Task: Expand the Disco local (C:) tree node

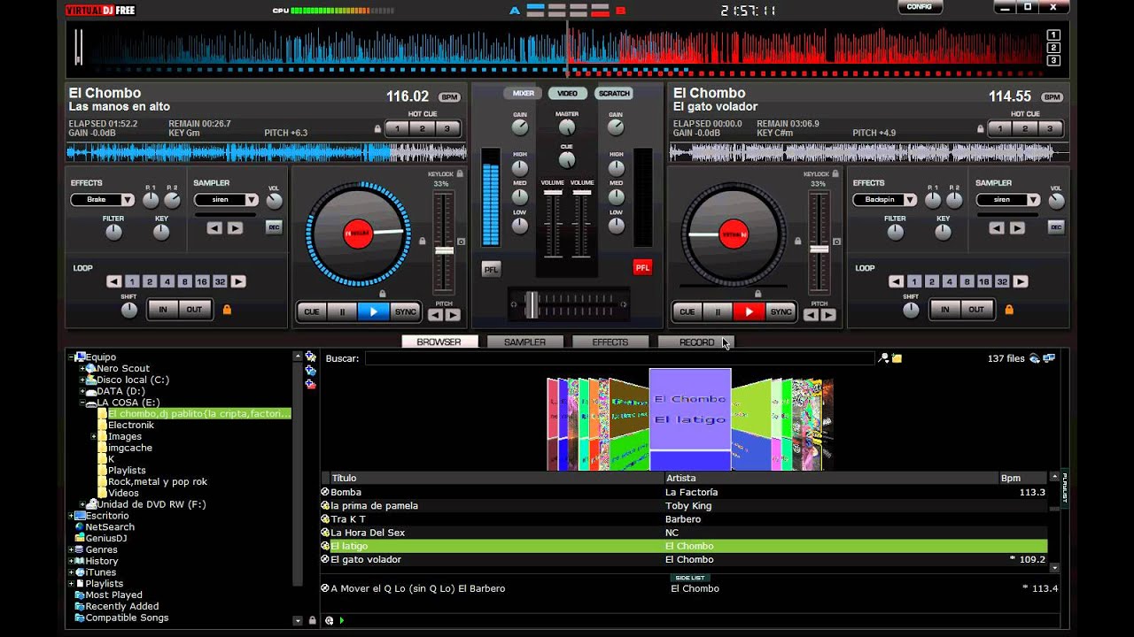Action: pyautogui.click(x=82, y=380)
